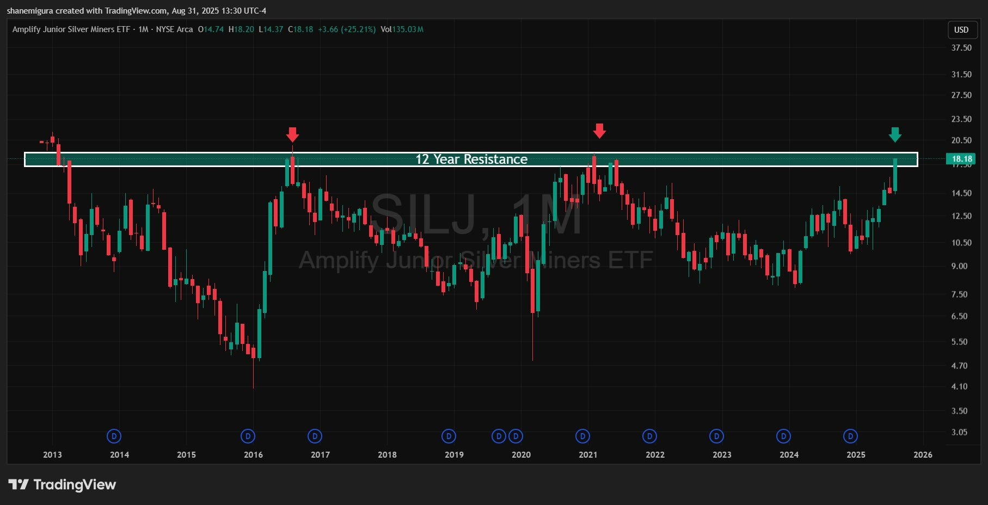Open the dividend marker above the 2021 label
The height and width of the screenshot is (505, 988).
click(582, 436)
